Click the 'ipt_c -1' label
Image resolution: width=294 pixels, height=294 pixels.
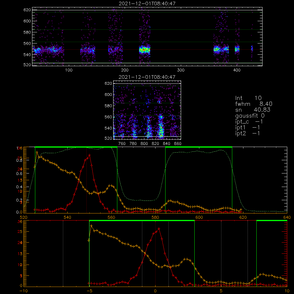249,122
